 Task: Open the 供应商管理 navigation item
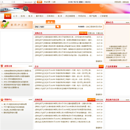click(70, 16)
